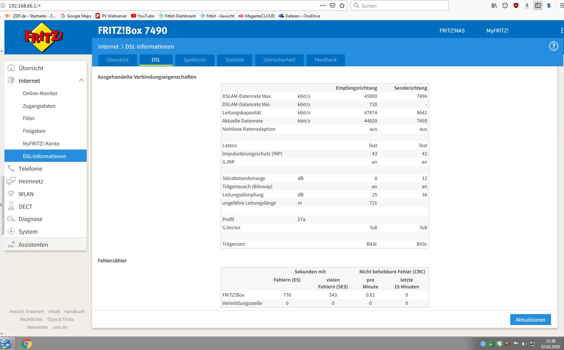Switch to the Spektrum tab
The image size is (564, 350).
(x=195, y=60)
